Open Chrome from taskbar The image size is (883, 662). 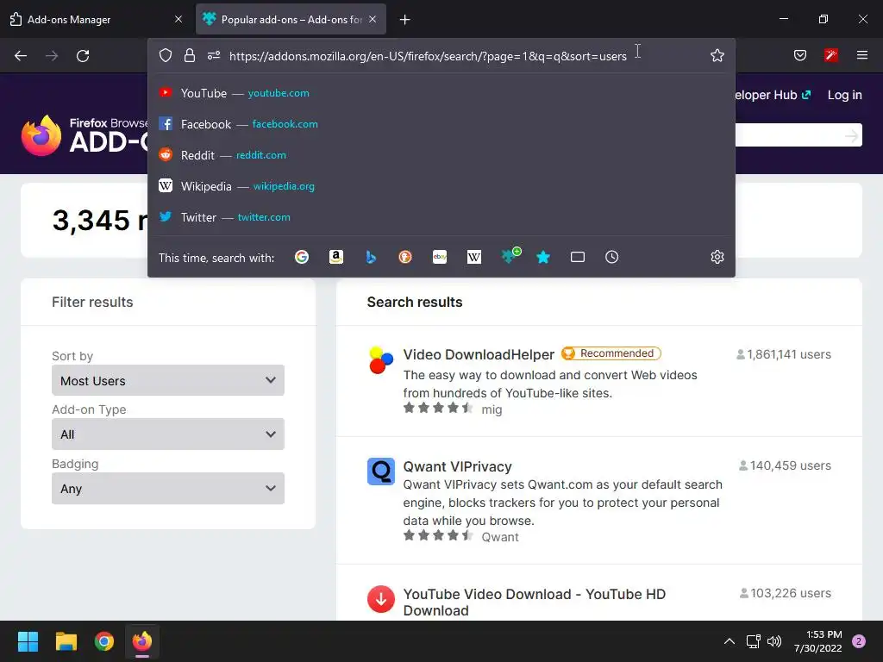(x=104, y=641)
